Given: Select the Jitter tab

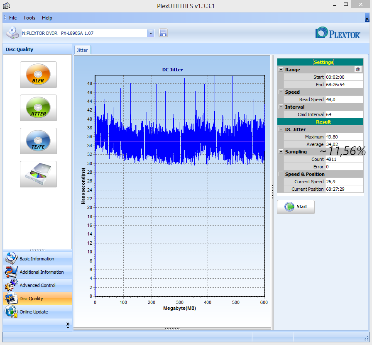Looking at the screenshot, I should click(x=82, y=50).
